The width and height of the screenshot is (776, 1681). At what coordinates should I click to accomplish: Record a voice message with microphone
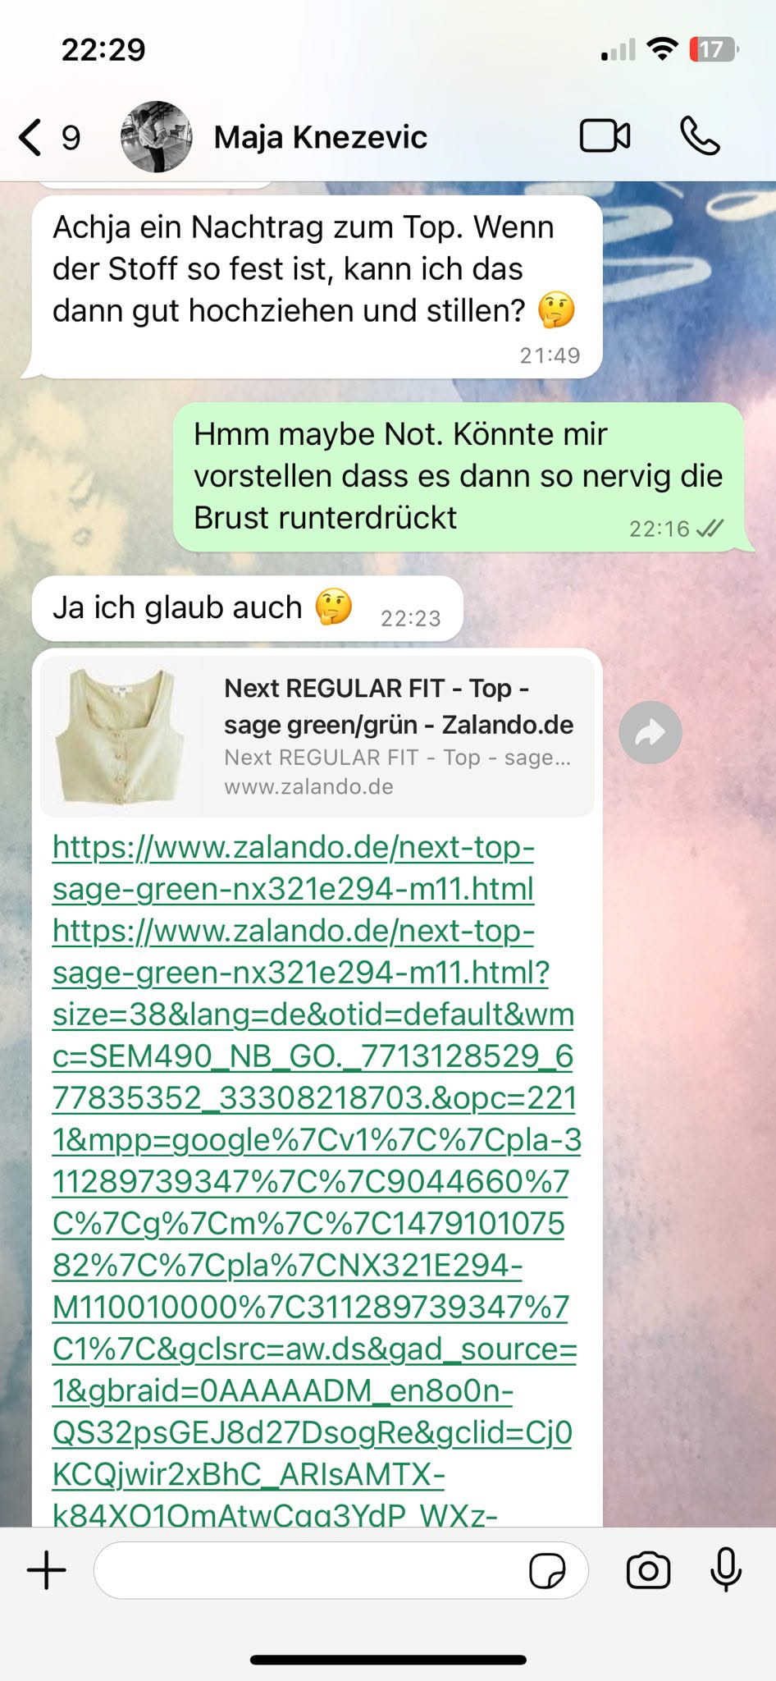726,1569
